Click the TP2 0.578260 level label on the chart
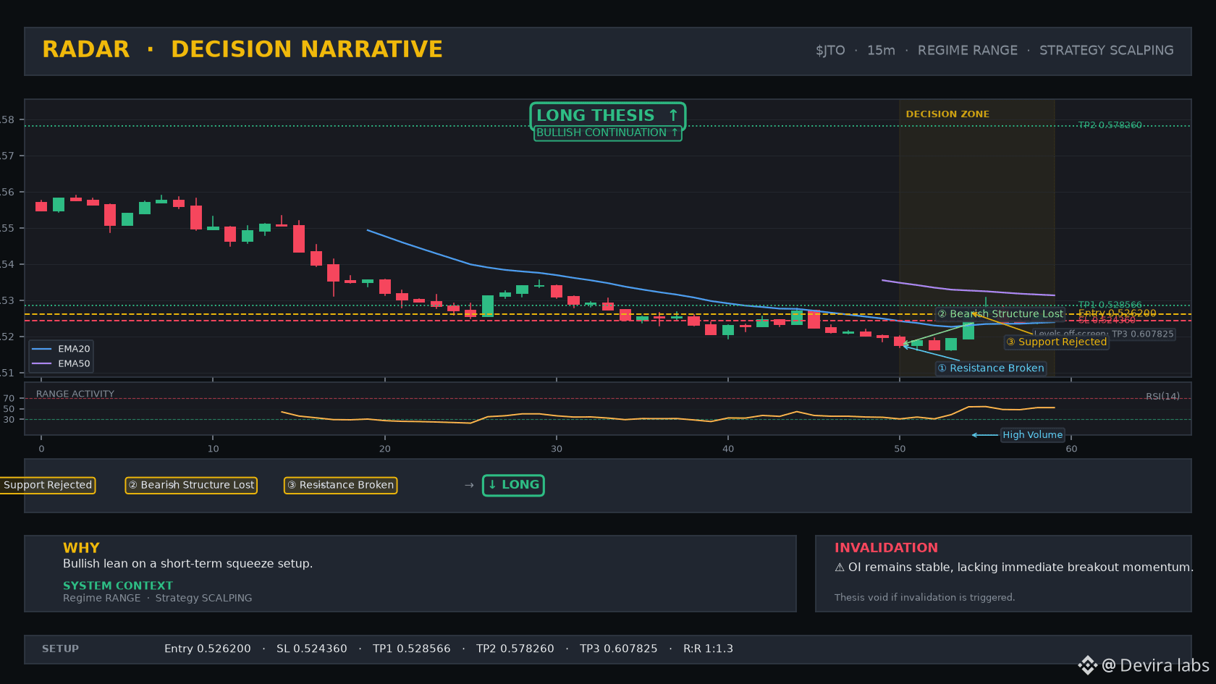 (1110, 125)
